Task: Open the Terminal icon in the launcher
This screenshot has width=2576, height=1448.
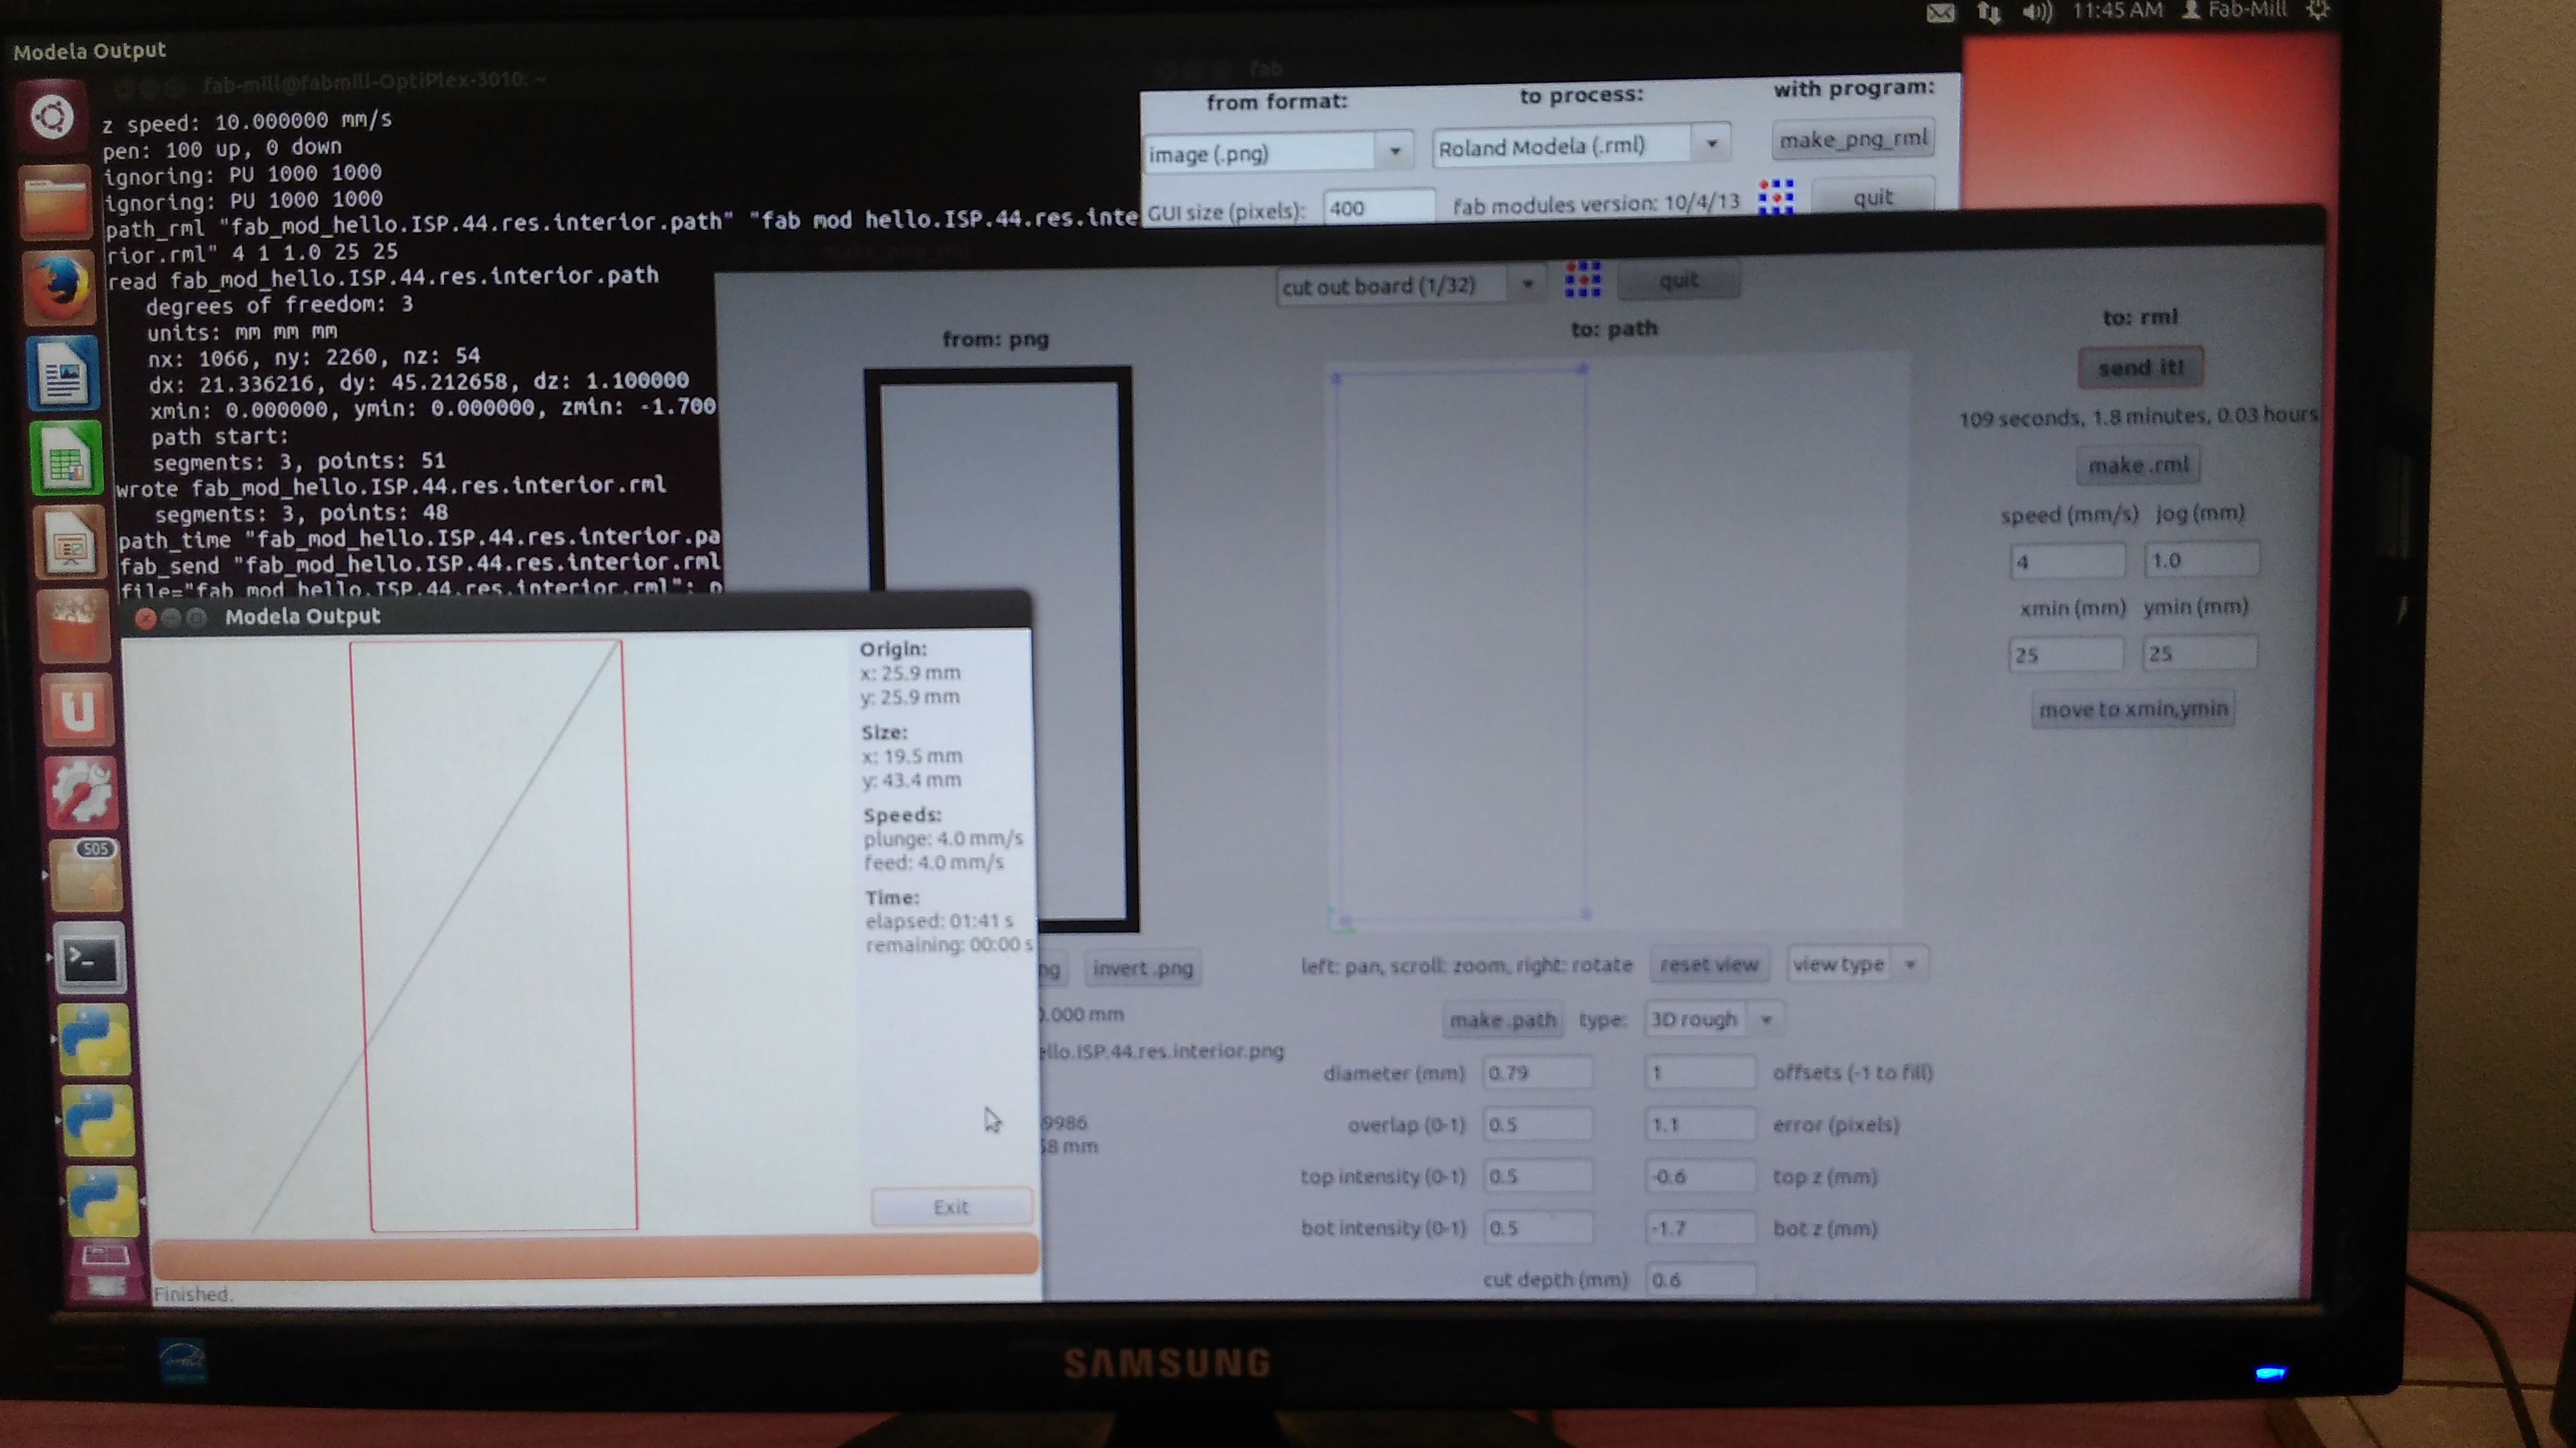Action: 89,959
